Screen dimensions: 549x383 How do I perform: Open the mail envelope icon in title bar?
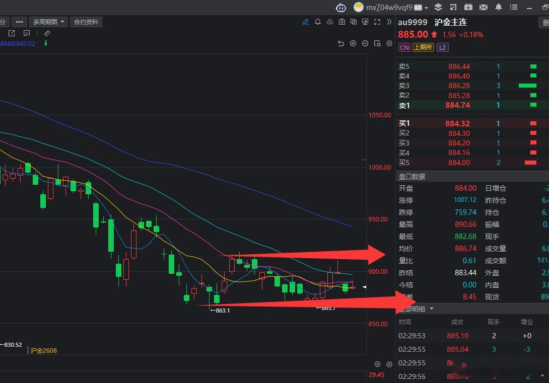tap(483, 7)
